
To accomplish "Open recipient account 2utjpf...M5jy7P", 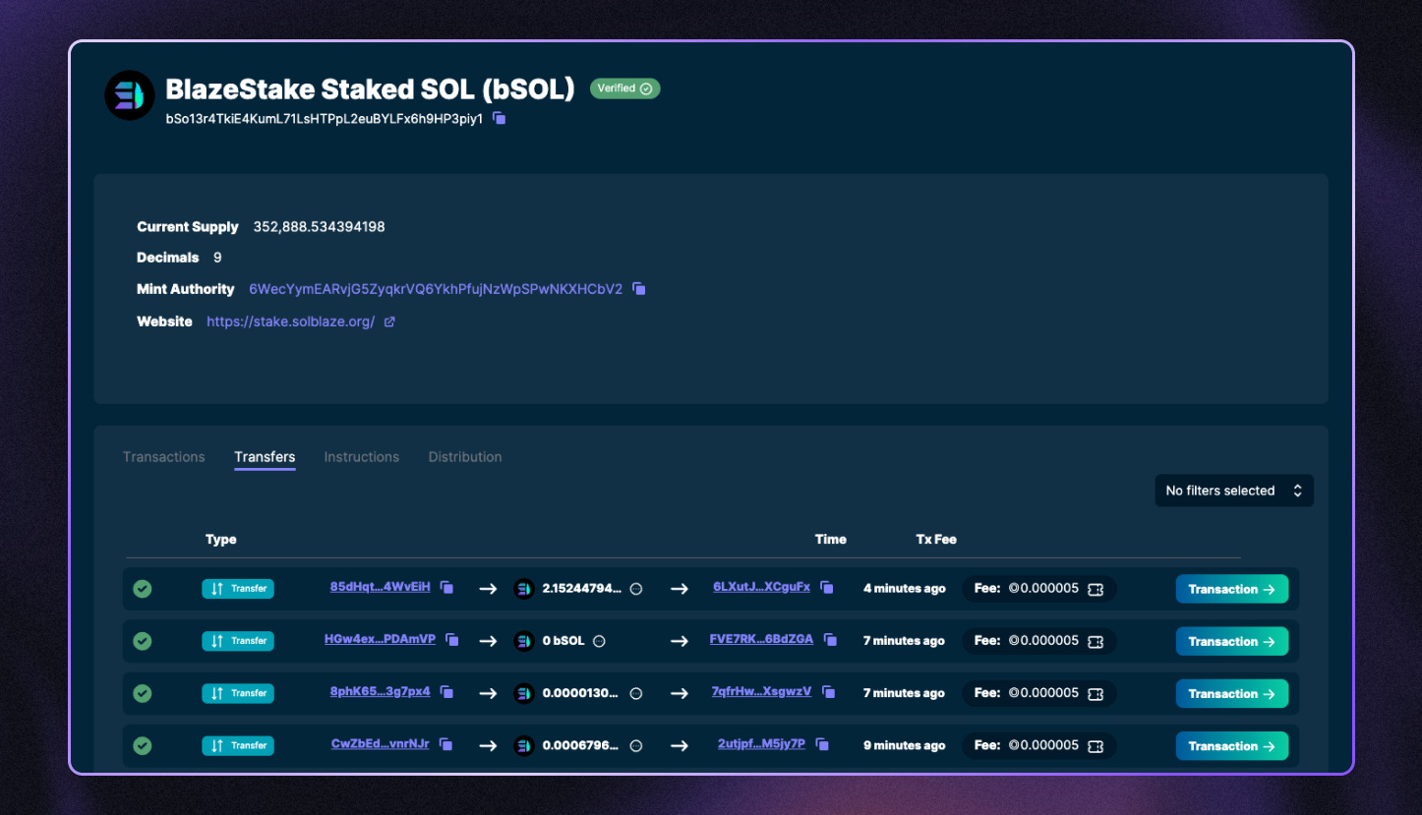I will click(762, 744).
